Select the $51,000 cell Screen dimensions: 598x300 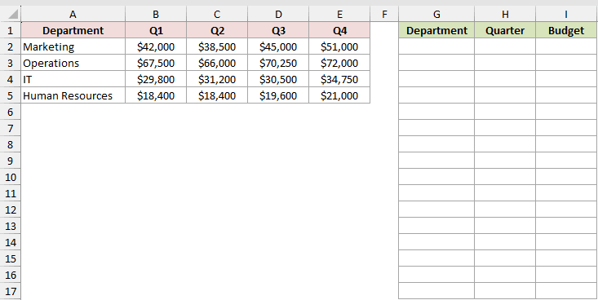pos(339,46)
